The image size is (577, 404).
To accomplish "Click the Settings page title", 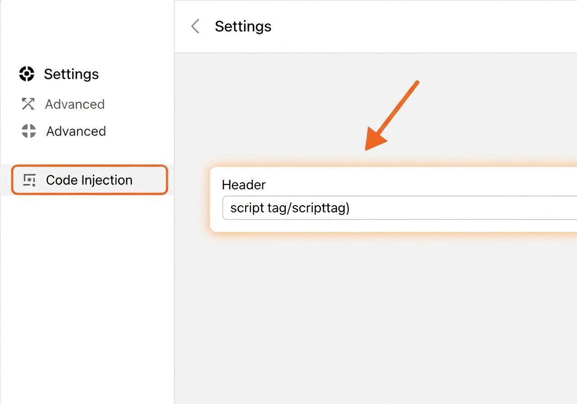I will click(243, 26).
